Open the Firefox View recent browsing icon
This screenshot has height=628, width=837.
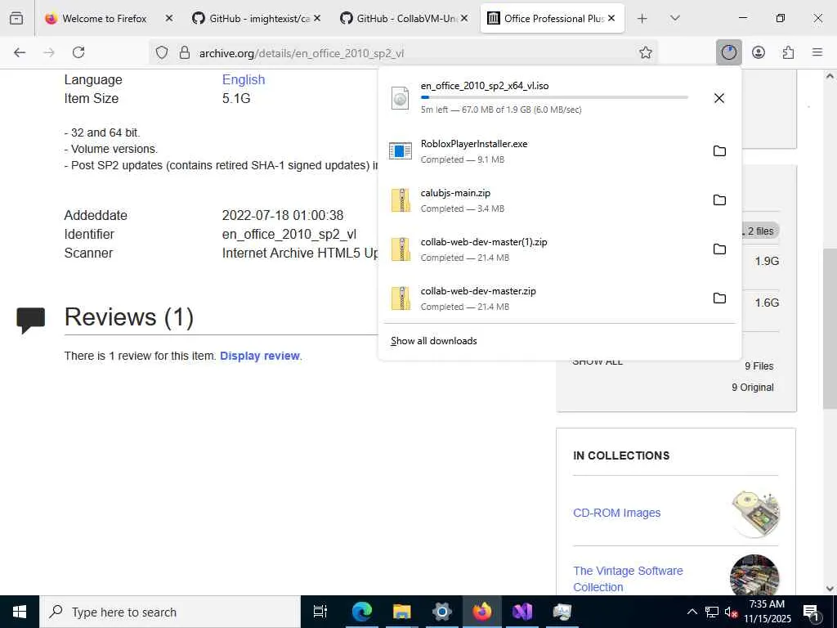click(x=16, y=18)
